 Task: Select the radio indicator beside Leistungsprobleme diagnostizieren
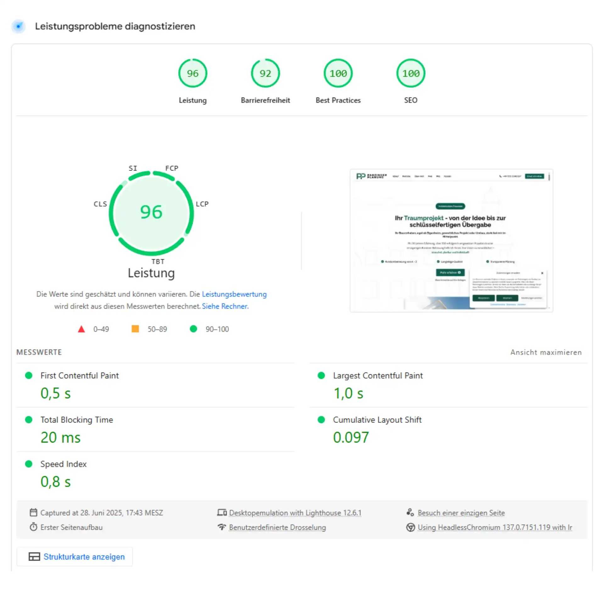pos(18,26)
